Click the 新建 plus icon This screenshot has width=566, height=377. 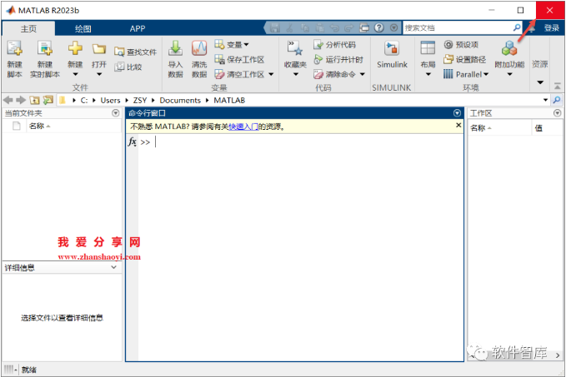(75, 48)
